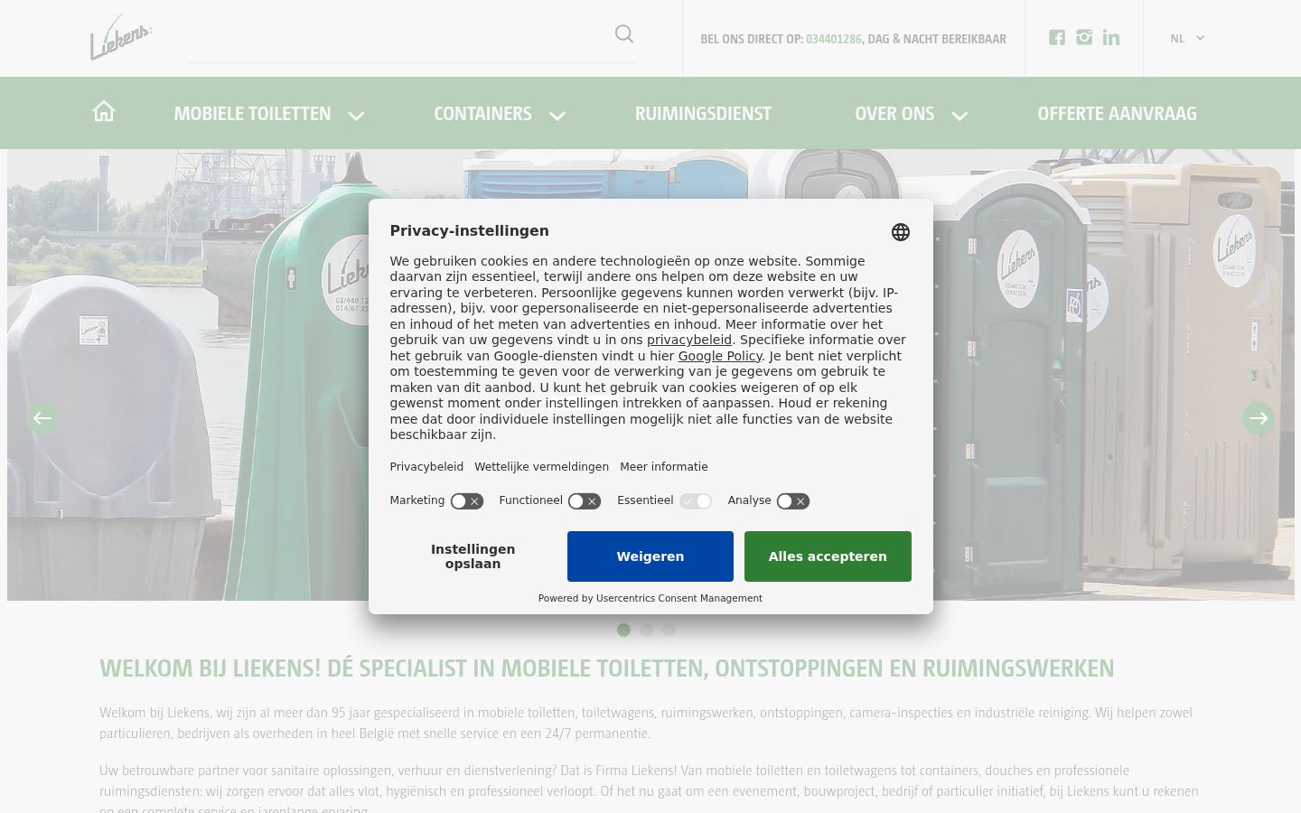
Task: Open the Facebook page icon
Action: point(1057,37)
